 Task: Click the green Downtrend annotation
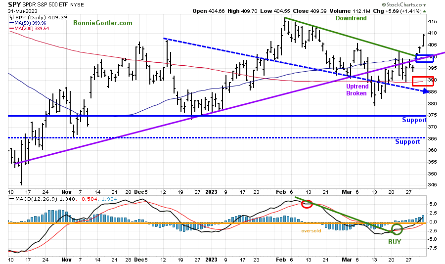[x=351, y=18]
